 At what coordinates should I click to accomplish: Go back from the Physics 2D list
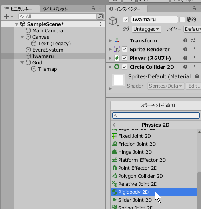114,125
